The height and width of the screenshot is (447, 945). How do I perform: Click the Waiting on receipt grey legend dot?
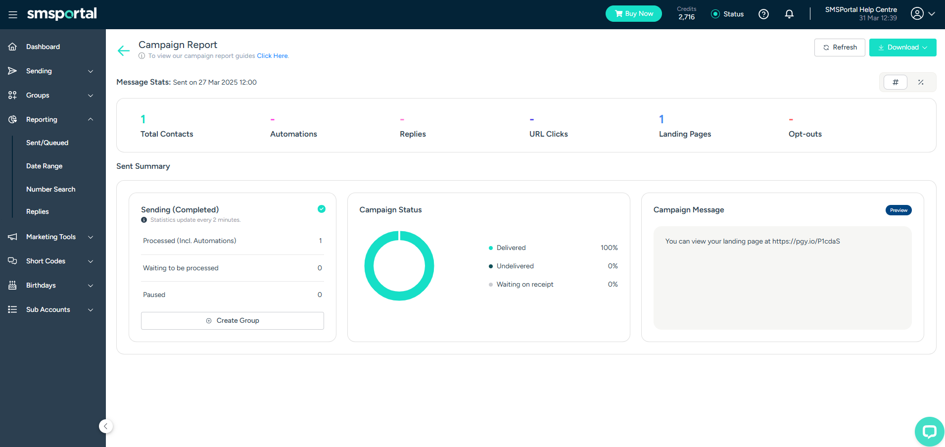(x=491, y=285)
